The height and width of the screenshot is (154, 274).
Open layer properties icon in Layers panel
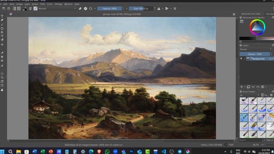point(262,87)
